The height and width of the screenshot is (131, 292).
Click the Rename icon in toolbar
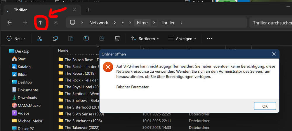click(86, 39)
